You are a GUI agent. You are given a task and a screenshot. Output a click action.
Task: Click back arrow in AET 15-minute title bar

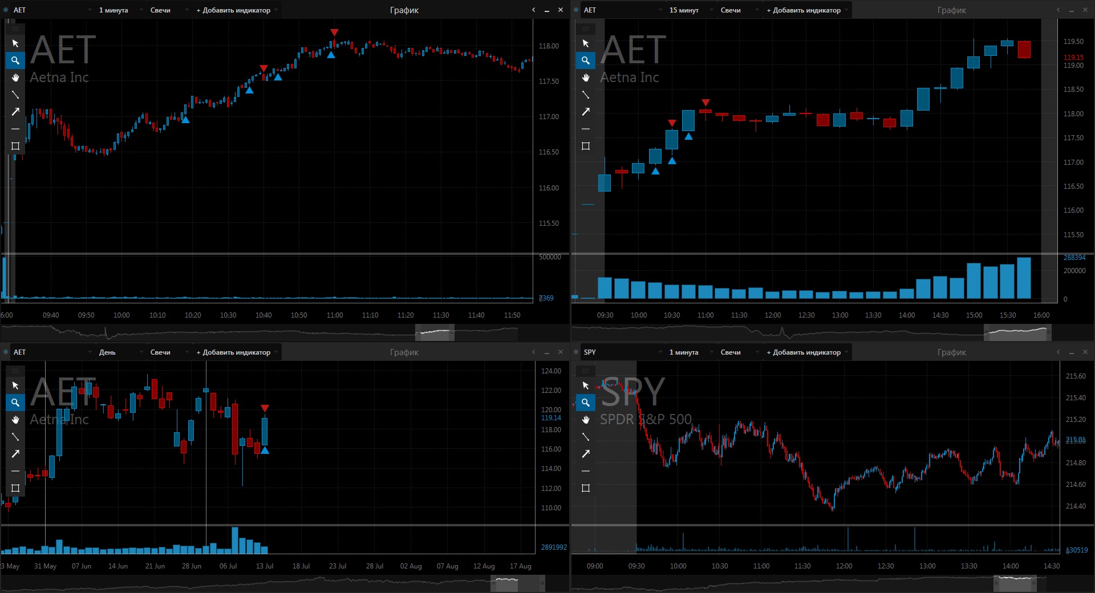tap(1058, 10)
